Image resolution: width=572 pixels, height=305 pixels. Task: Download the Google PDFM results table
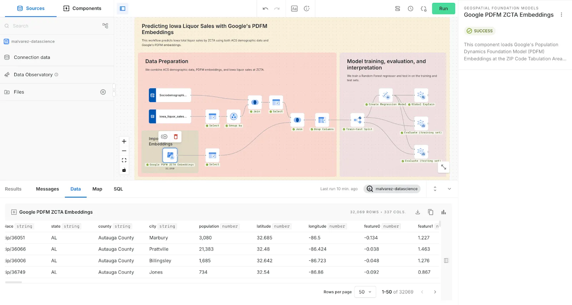click(x=418, y=212)
